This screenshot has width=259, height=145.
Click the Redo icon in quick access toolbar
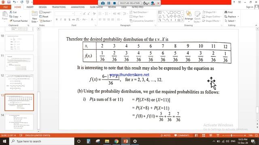point(22,2)
